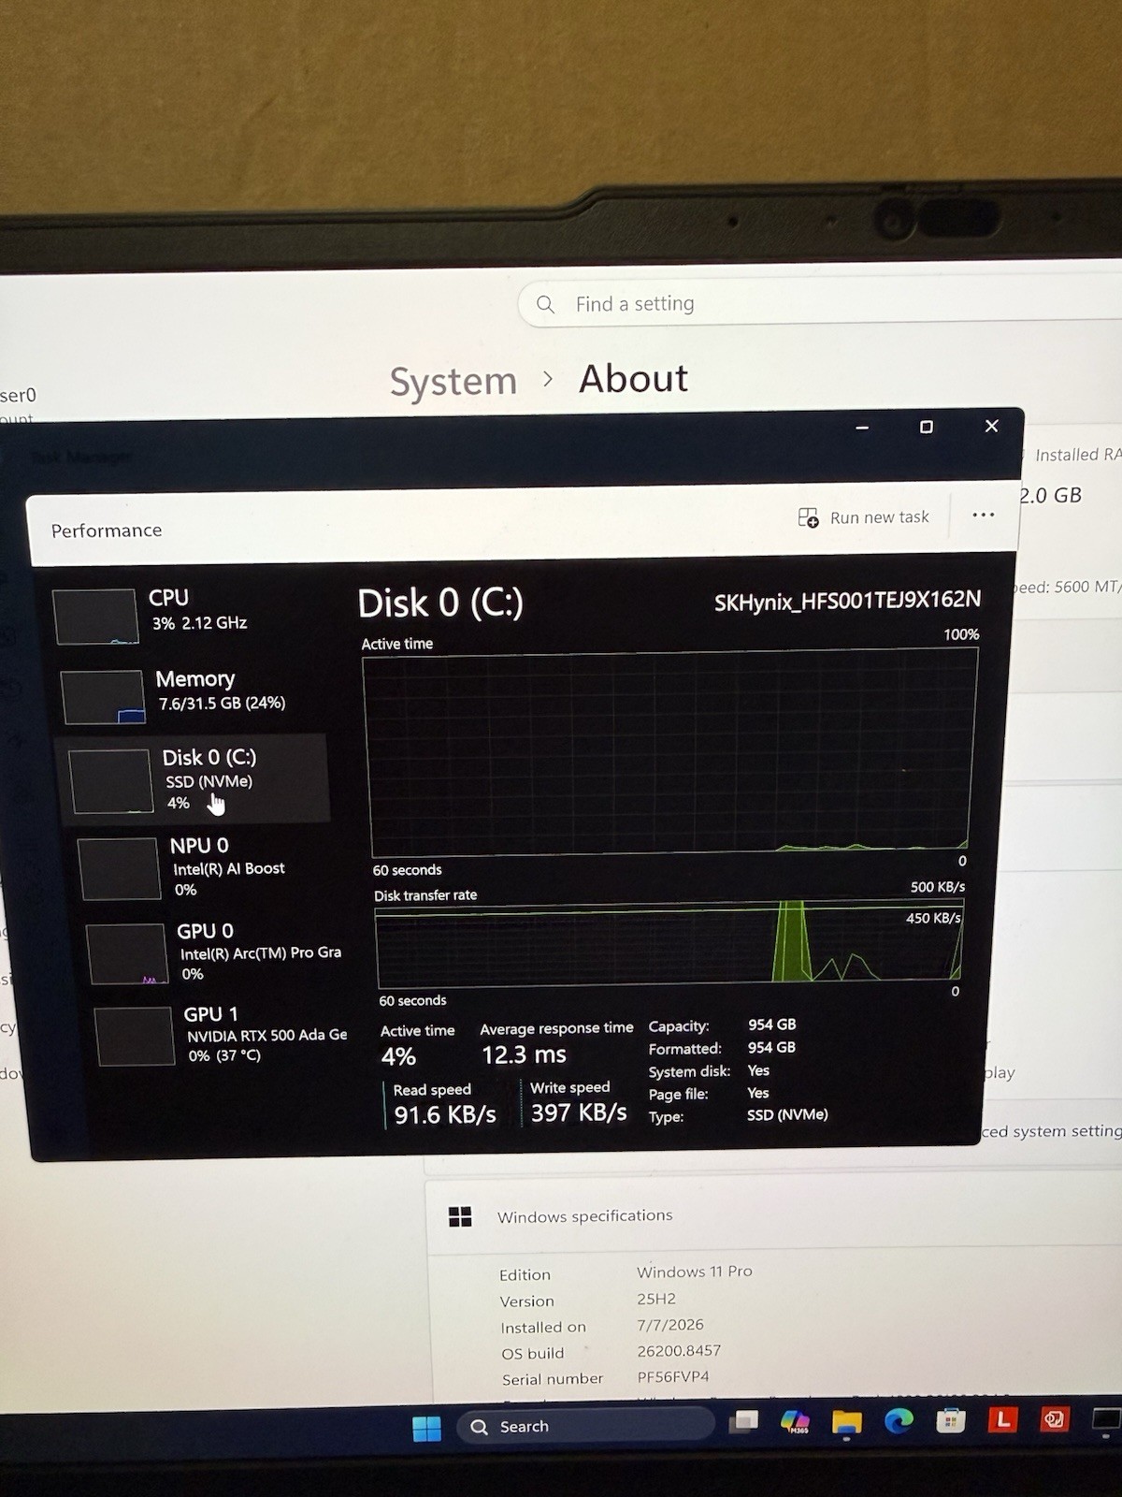Click the Write speed 397 KB/s value
Viewport: 1122px width, 1497px height.
[579, 1112]
